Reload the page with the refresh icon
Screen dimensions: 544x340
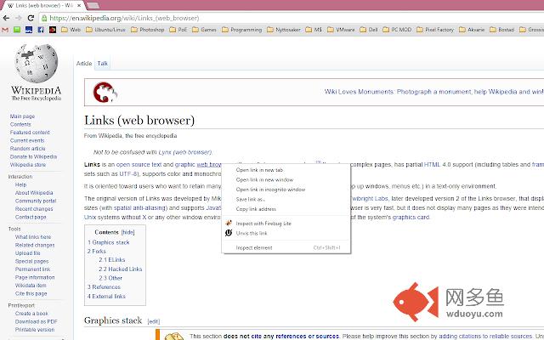click(x=31, y=18)
